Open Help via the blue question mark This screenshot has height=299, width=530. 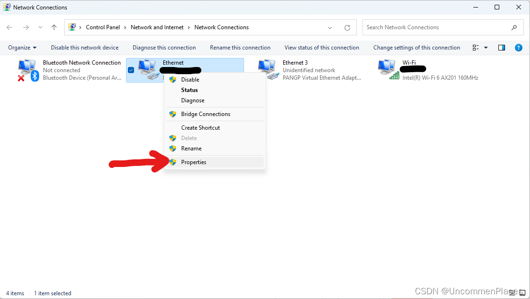point(519,48)
